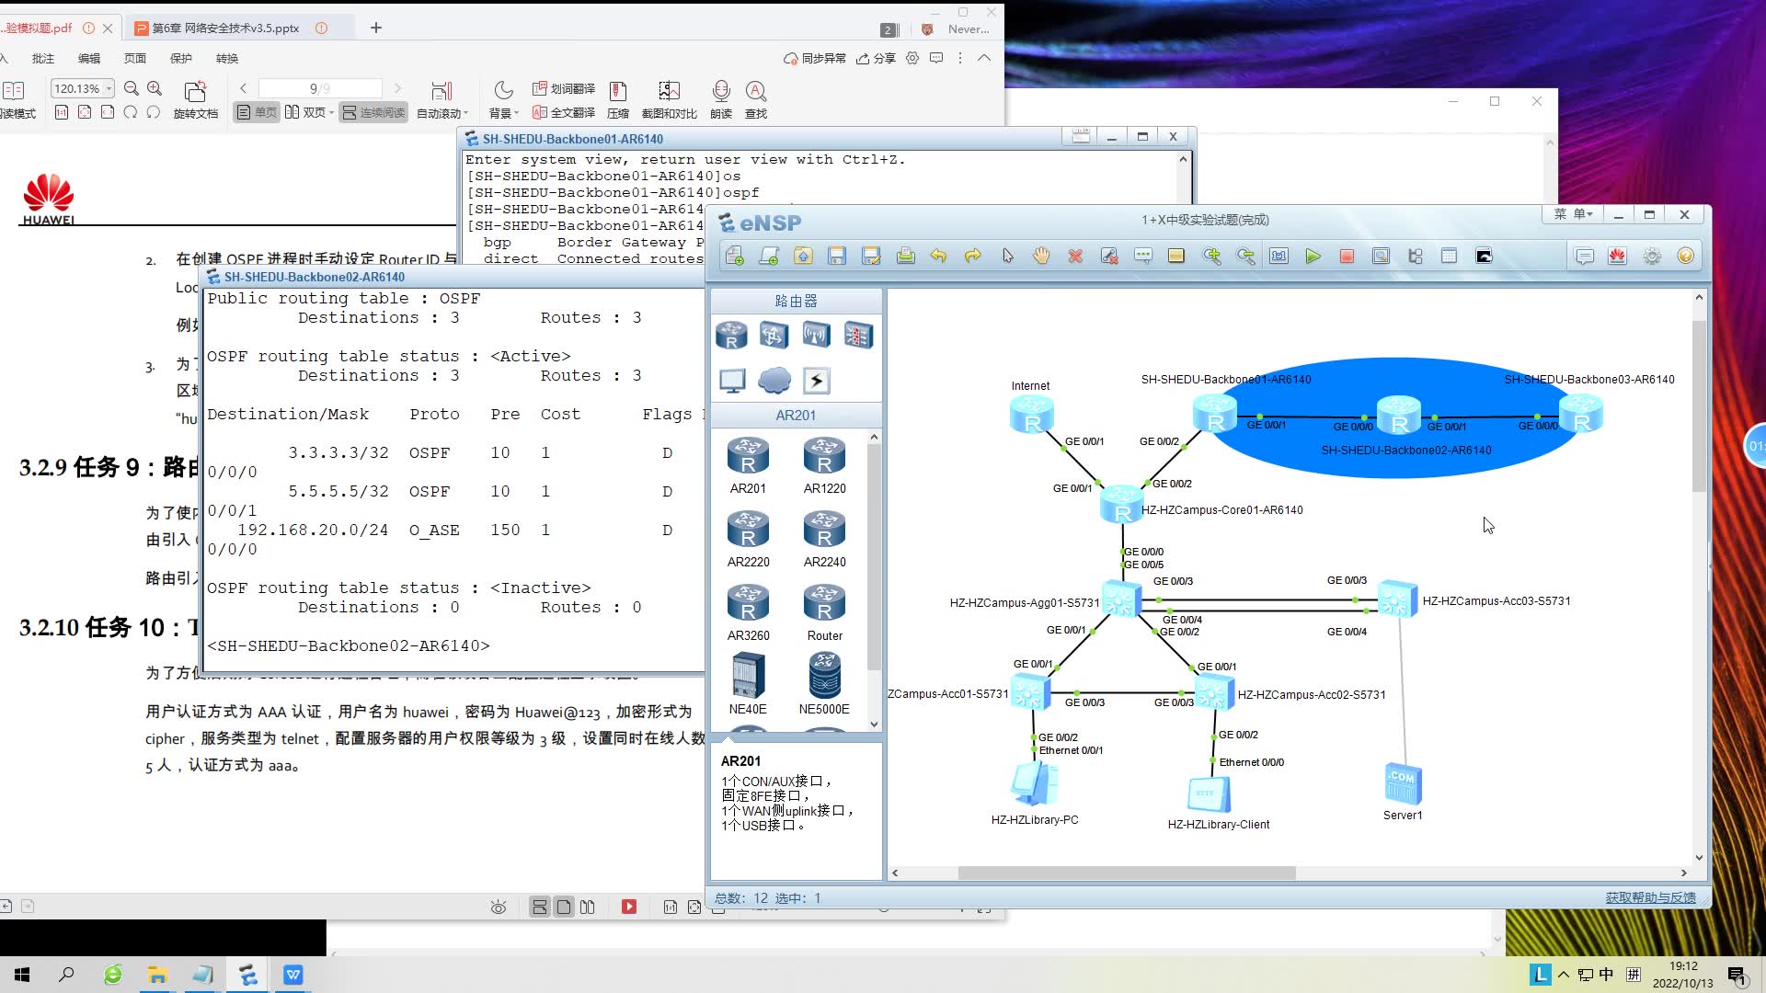The image size is (1766, 993).
Task: Click the Internet router in topology
Action: tap(1031, 414)
